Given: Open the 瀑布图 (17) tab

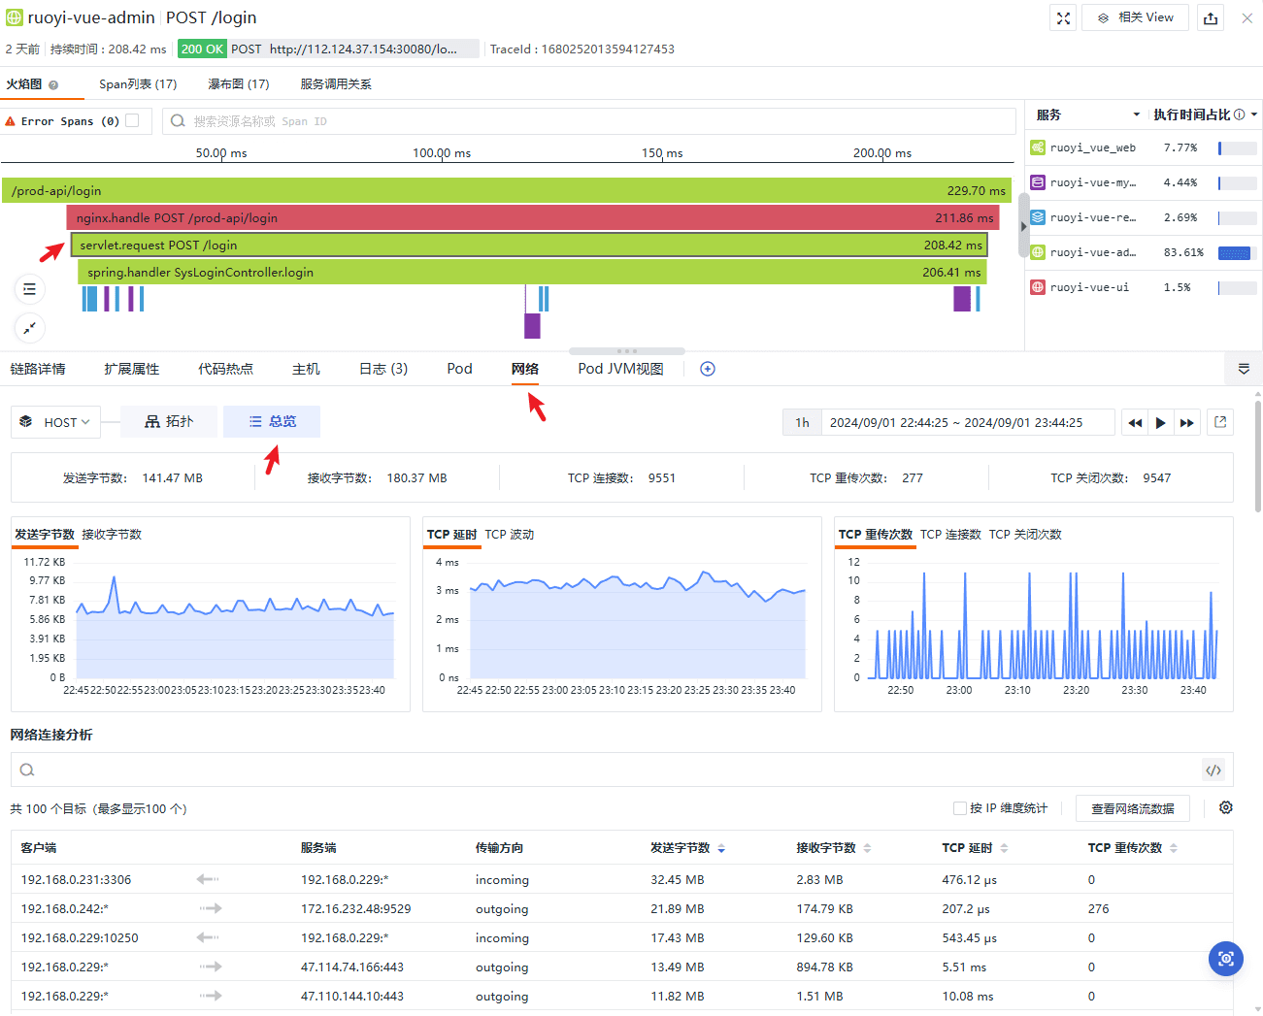Looking at the screenshot, I should pyautogui.click(x=239, y=84).
